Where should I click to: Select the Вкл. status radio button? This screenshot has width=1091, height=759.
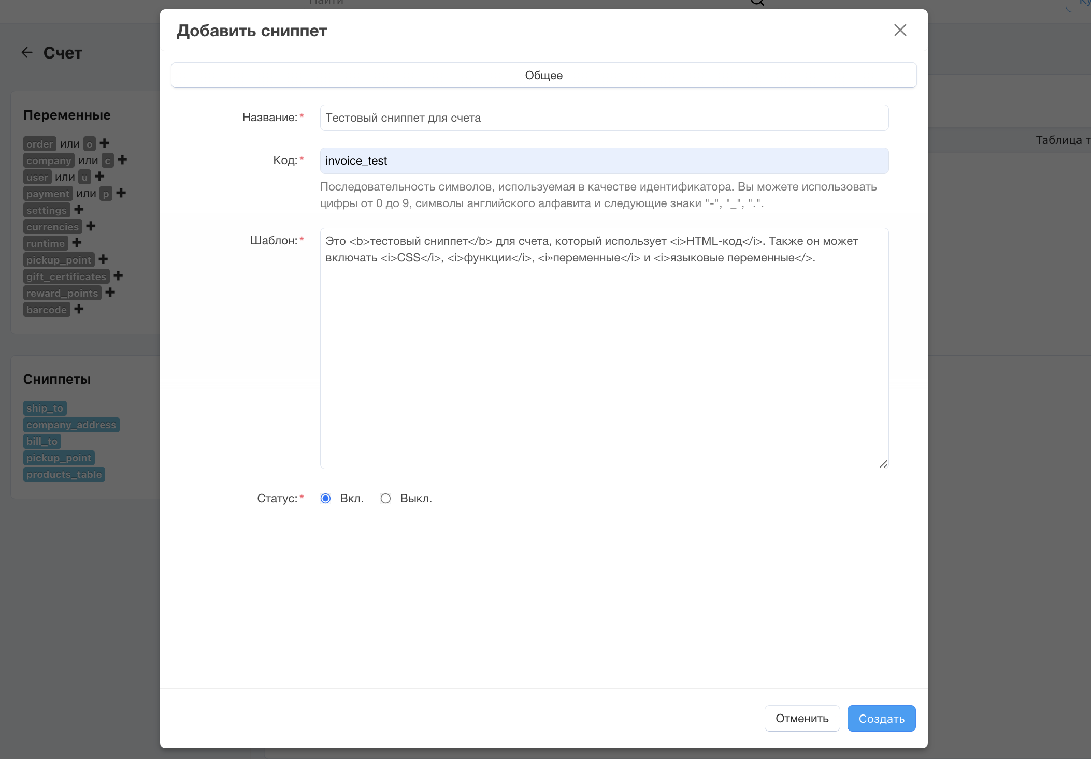[325, 498]
